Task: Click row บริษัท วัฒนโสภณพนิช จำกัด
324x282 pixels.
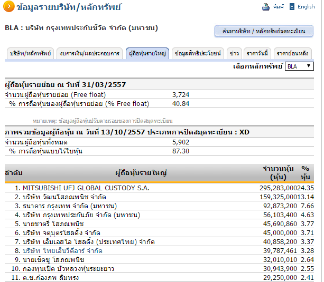Action: pos(159,197)
